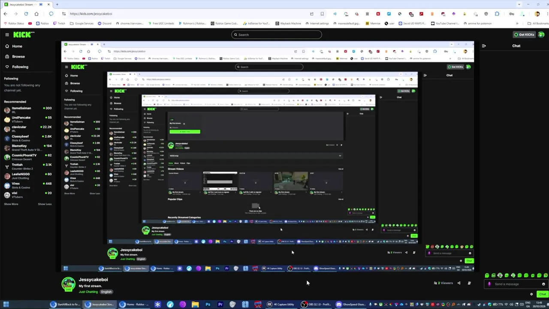Open recommended channel Virex
Image resolution: width=549 pixels, height=309 pixels.
point(27,185)
